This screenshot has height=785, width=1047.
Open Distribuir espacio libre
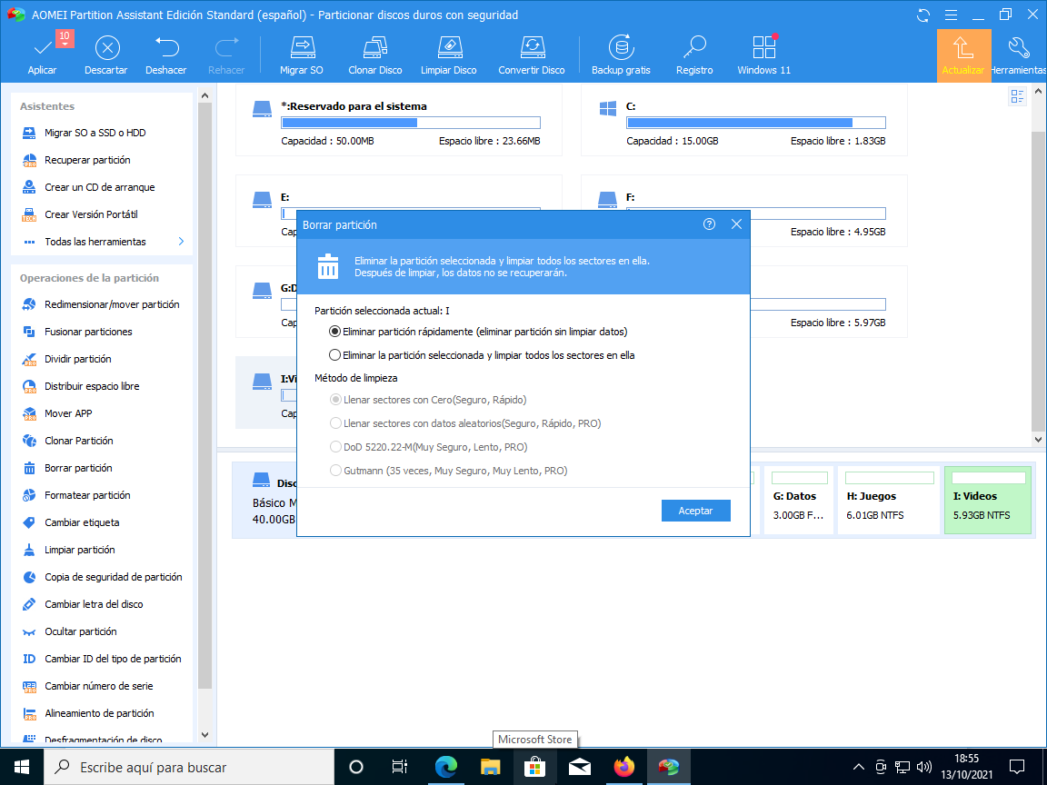pos(92,386)
